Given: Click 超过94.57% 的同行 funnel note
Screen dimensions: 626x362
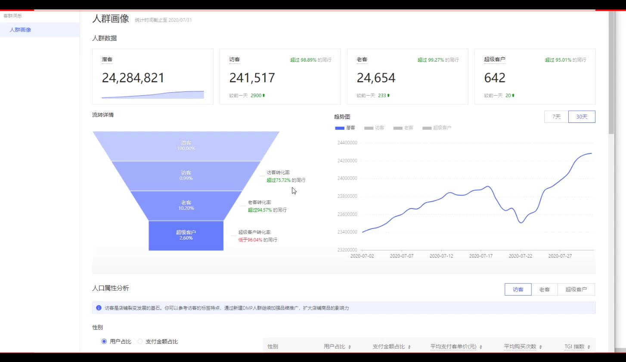Looking at the screenshot, I should pos(267,210).
